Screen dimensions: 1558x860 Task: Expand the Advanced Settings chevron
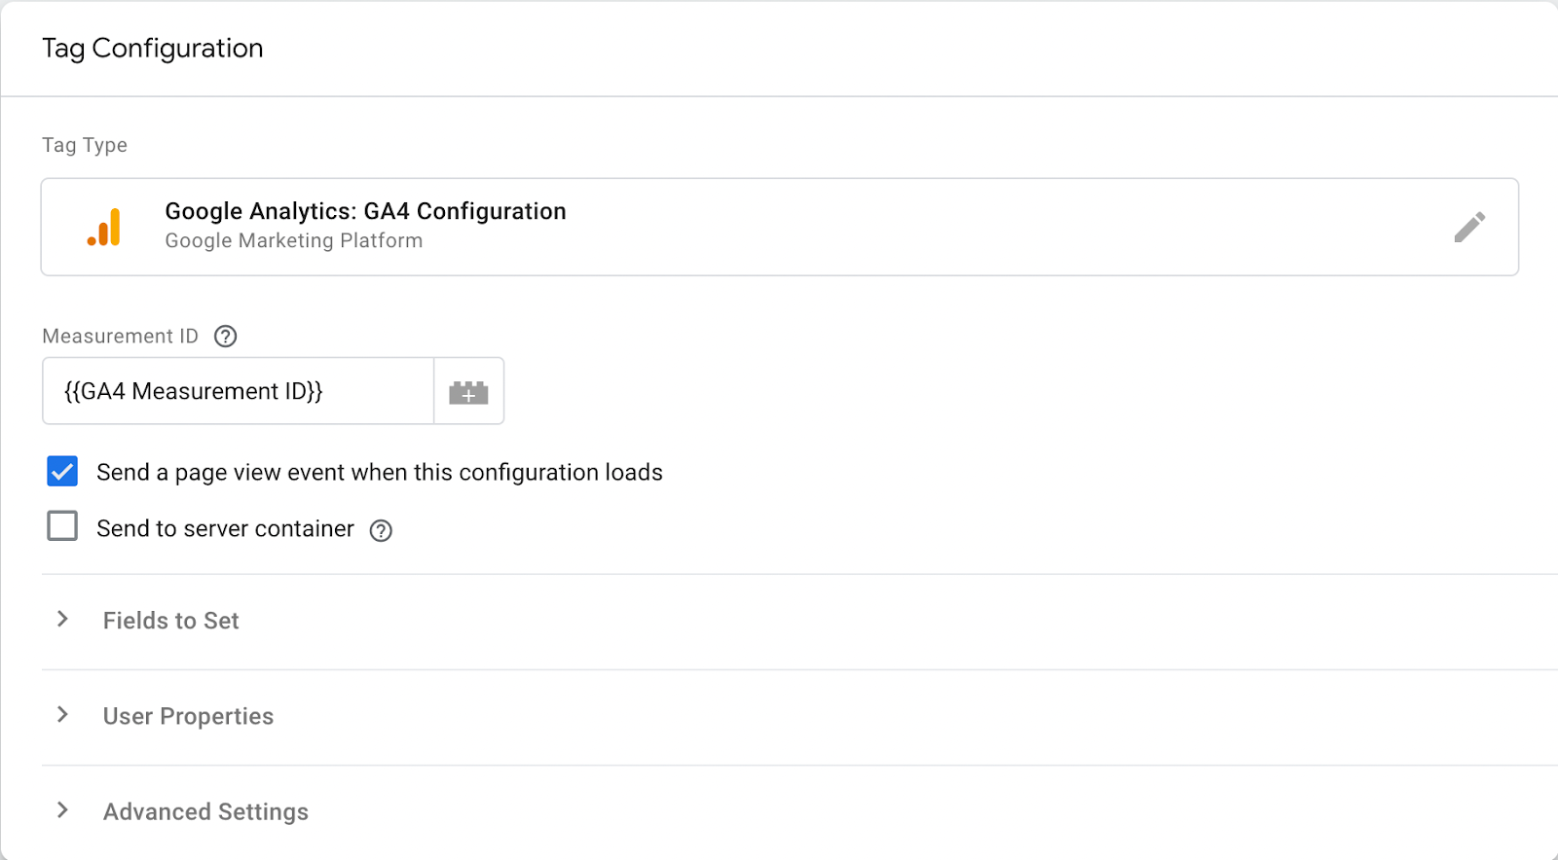click(x=62, y=809)
